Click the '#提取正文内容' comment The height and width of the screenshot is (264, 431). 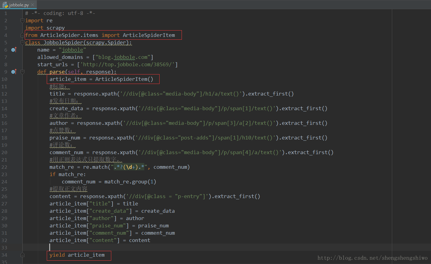pyautogui.click(x=68, y=189)
